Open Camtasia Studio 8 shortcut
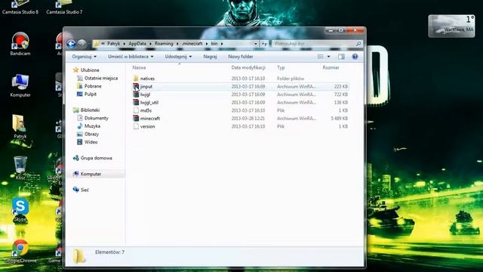This screenshot has height=272, width=483. (x=20, y=8)
